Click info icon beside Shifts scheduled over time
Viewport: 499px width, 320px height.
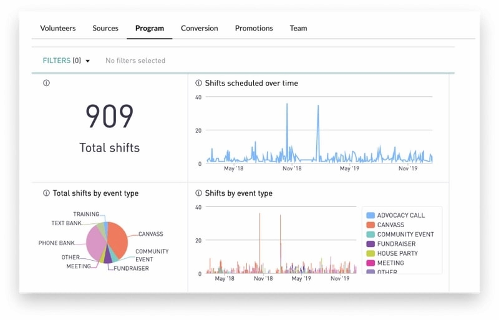198,83
